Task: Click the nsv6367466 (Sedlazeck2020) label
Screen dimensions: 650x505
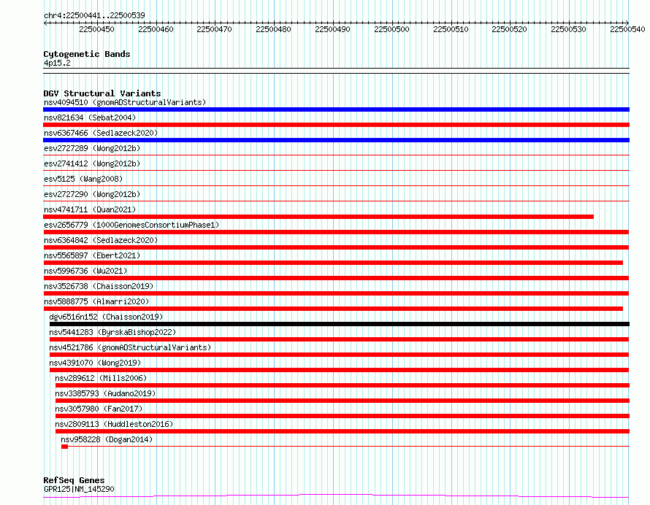Action: point(101,133)
